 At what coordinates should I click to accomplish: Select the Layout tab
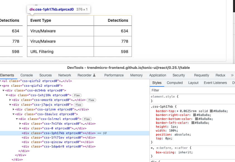click(193, 83)
